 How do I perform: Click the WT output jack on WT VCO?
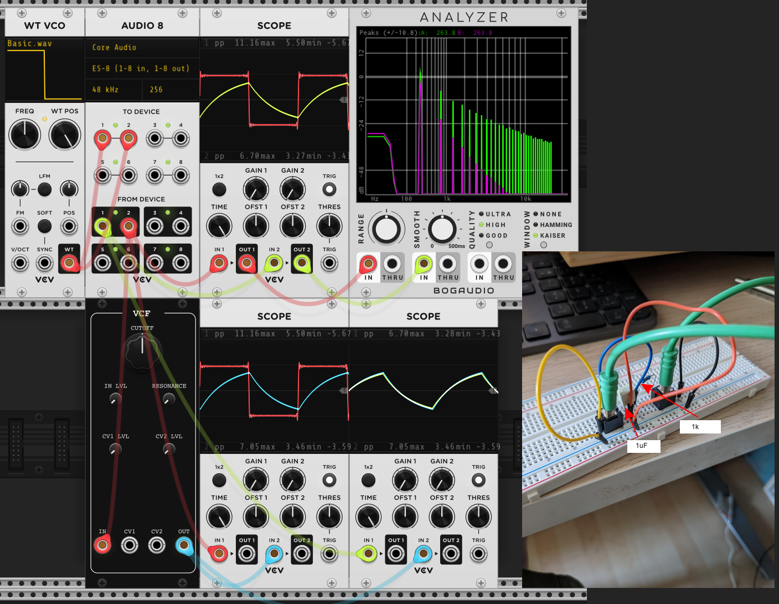69,263
